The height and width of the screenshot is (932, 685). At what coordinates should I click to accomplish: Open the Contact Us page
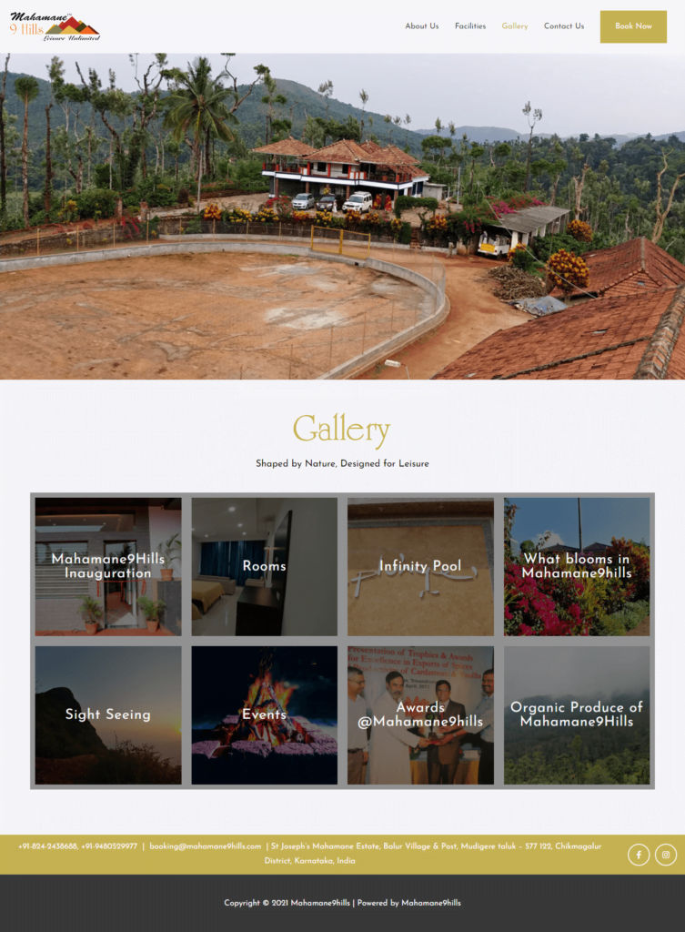[x=564, y=26]
